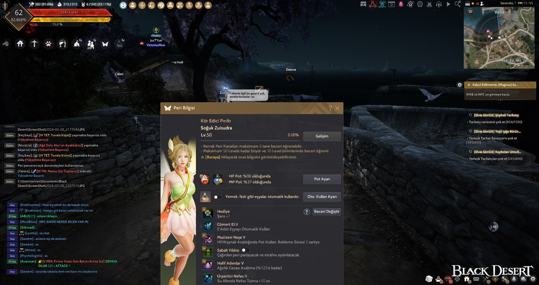Click the [Buraya] rate info link
The height and width of the screenshot is (285, 539).
click(213, 157)
